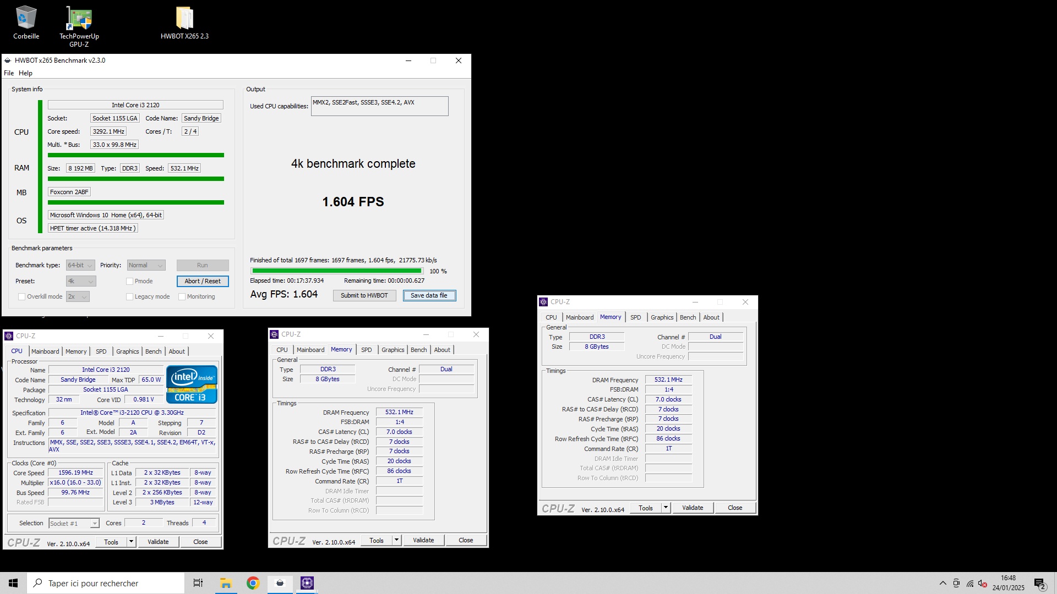The width and height of the screenshot is (1057, 594).
Task: Click the Foxconn 2ABF motherboard field
Action: 69,193
